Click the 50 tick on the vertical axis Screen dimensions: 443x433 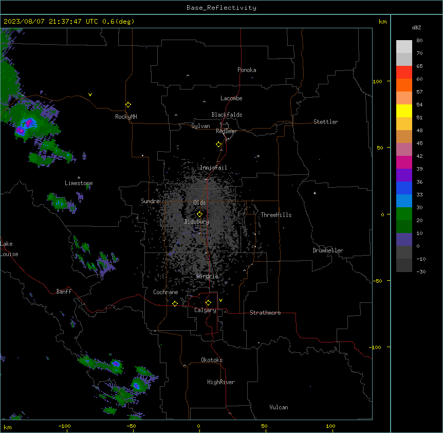[380, 148]
